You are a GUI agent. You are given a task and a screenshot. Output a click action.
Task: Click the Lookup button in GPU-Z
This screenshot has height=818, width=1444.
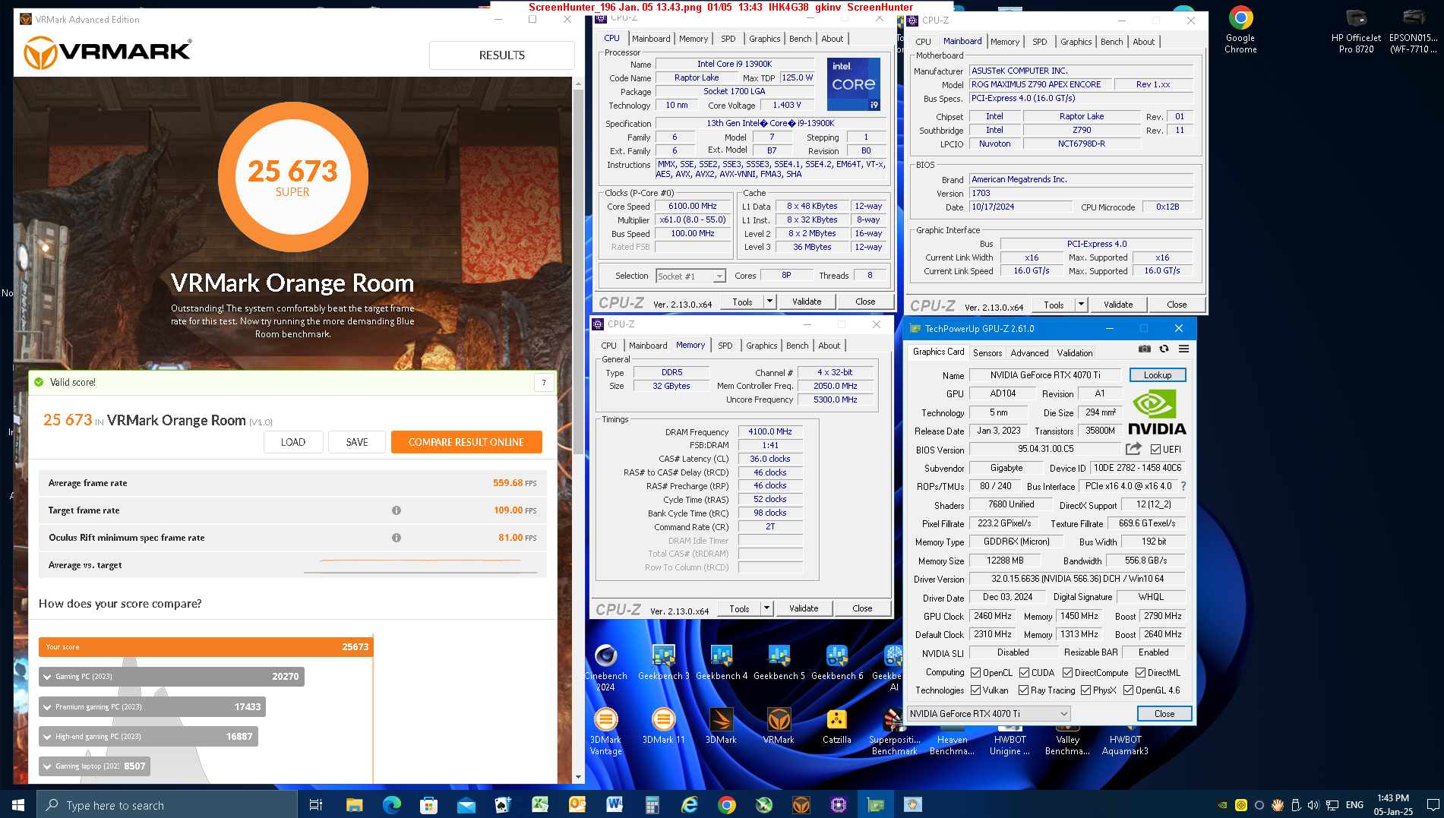[1157, 374]
